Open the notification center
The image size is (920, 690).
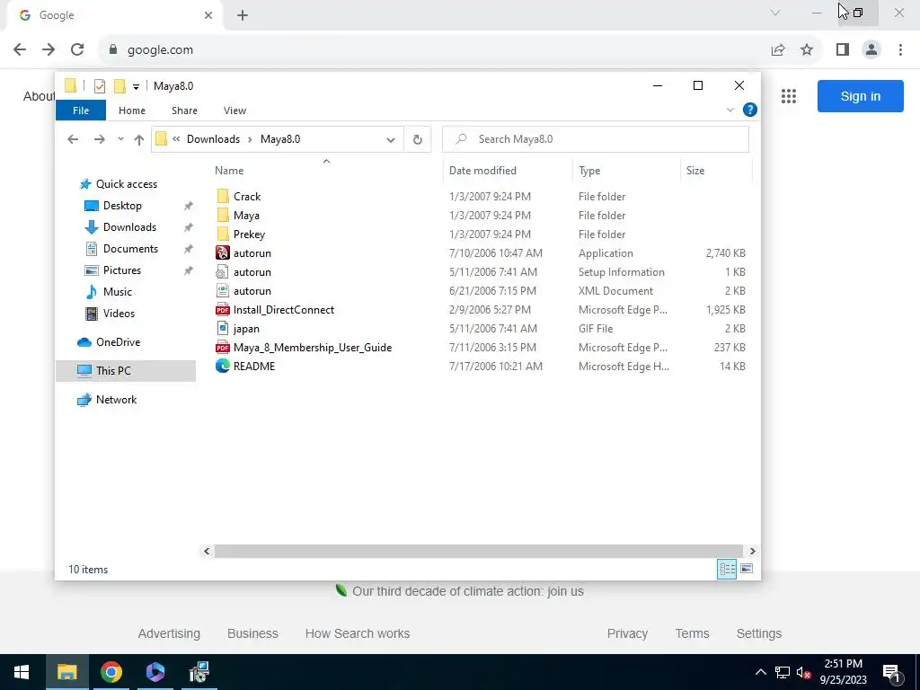(891, 672)
